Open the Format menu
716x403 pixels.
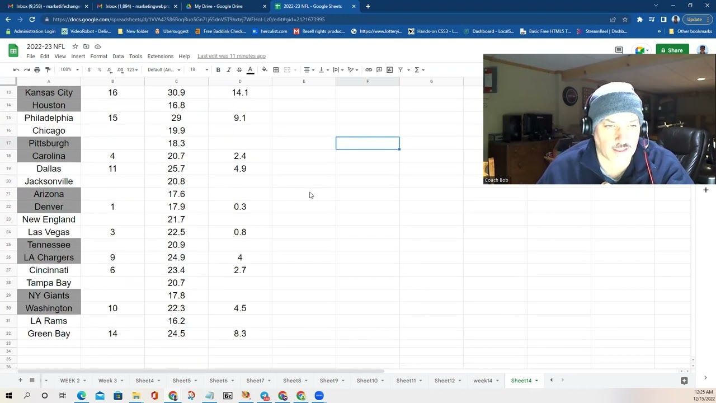coord(98,56)
